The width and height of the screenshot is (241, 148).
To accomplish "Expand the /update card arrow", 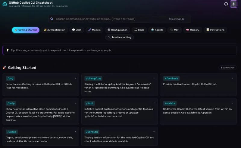I will pos(233,103).
